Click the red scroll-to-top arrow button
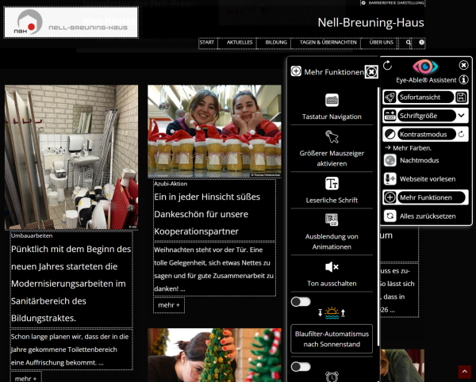This screenshot has width=476, height=382. 465,372
